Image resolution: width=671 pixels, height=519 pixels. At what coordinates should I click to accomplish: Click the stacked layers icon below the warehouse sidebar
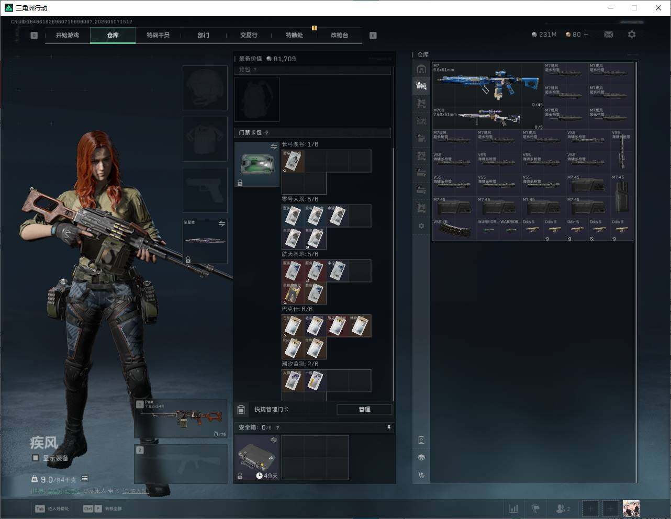(x=421, y=457)
